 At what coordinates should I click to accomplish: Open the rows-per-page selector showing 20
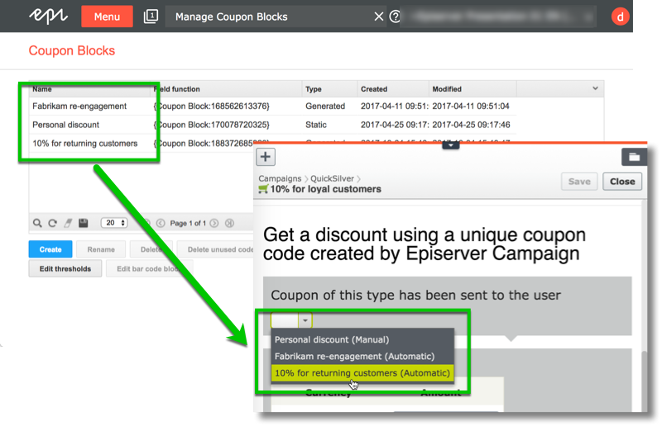[113, 223]
